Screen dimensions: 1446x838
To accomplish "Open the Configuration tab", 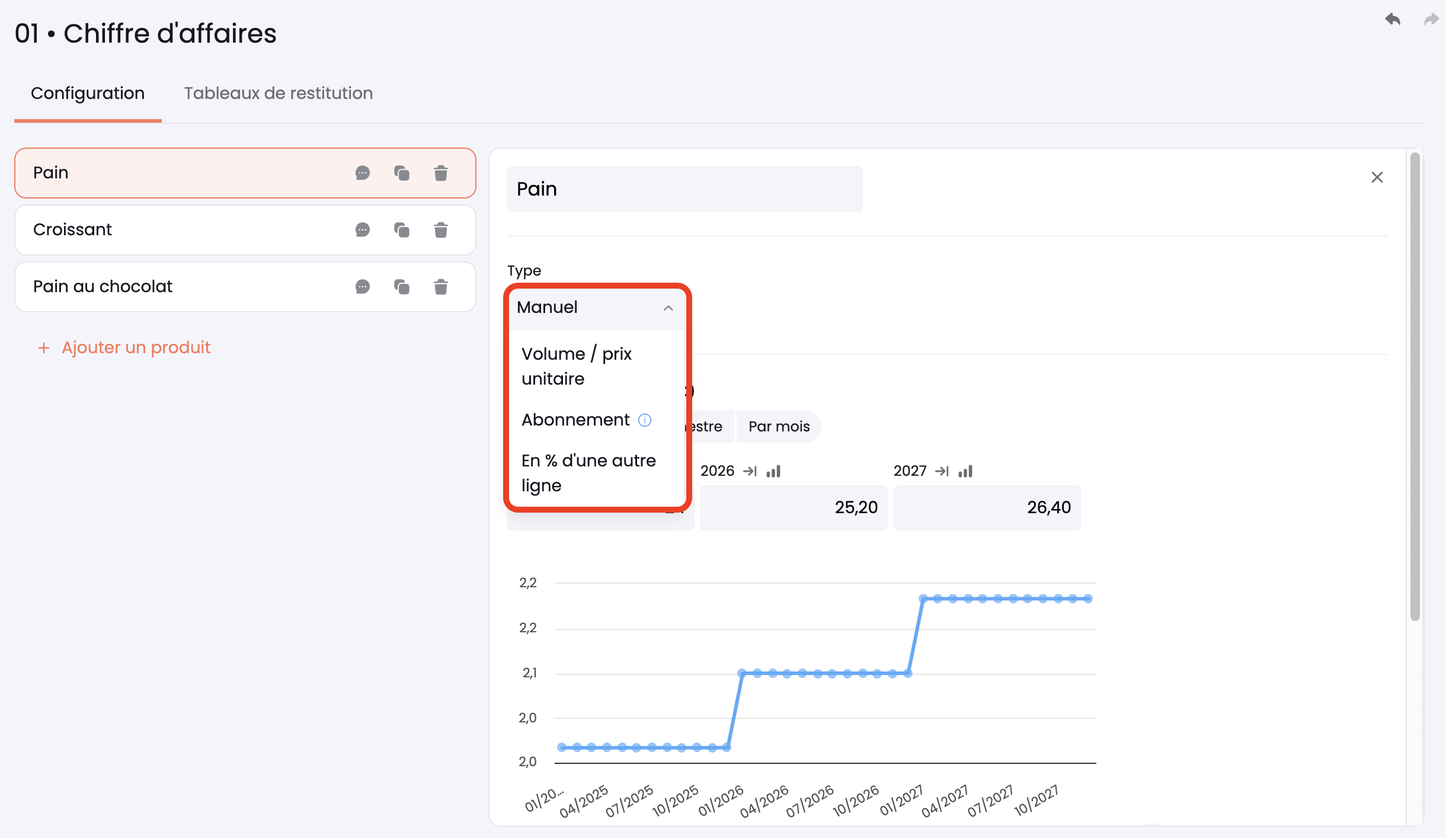I will (x=88, y=94).
